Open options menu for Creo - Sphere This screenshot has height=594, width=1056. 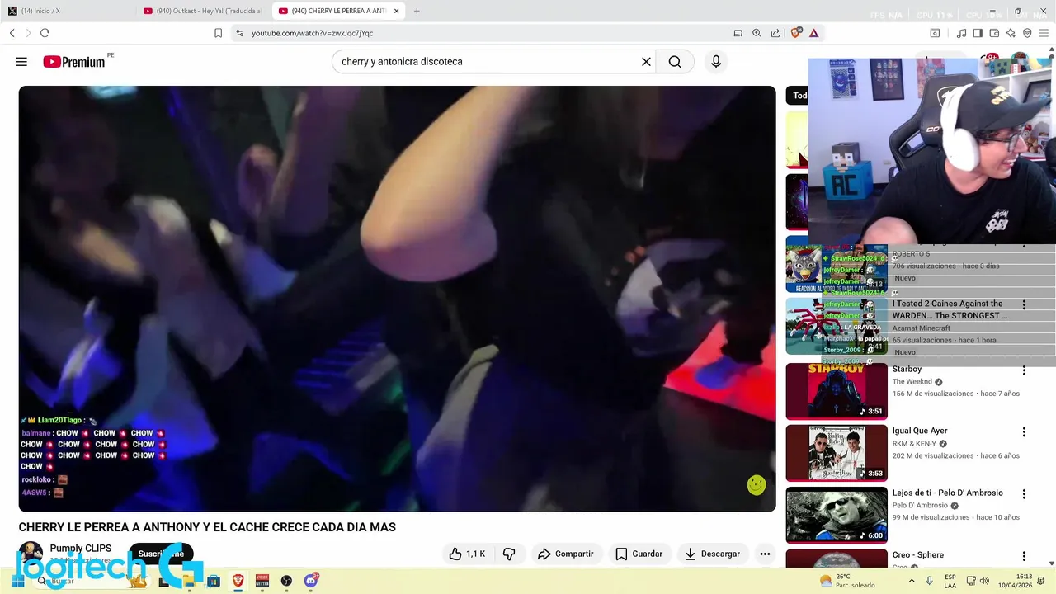click(1024, 556)
